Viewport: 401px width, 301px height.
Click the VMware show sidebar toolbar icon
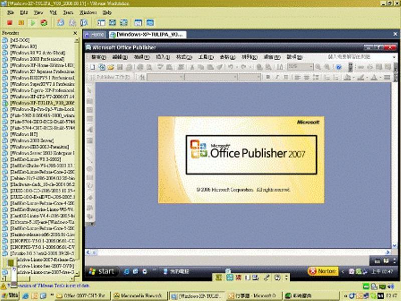click(x=101, y=23)
